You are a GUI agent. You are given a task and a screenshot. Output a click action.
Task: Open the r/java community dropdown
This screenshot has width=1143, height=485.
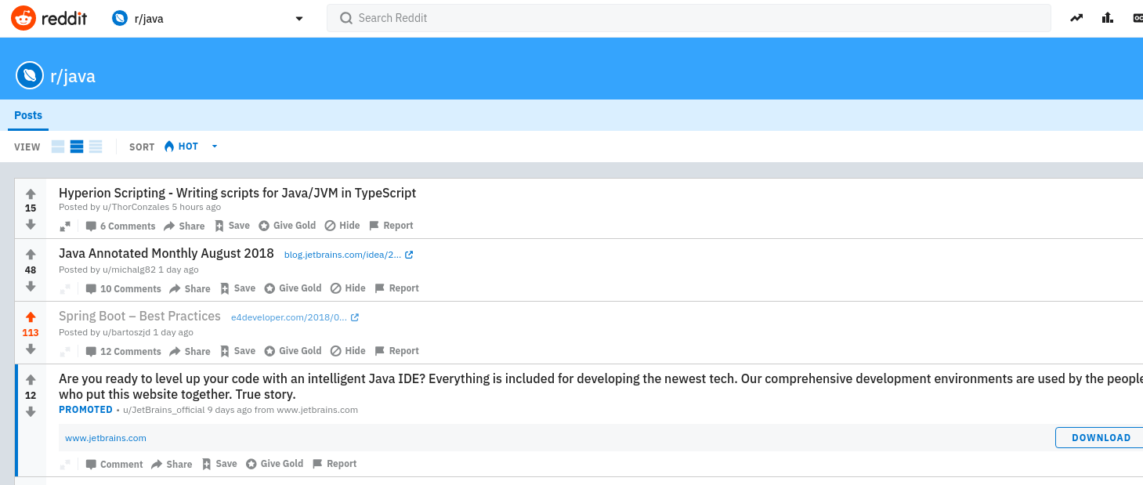[x=208, y=19]
